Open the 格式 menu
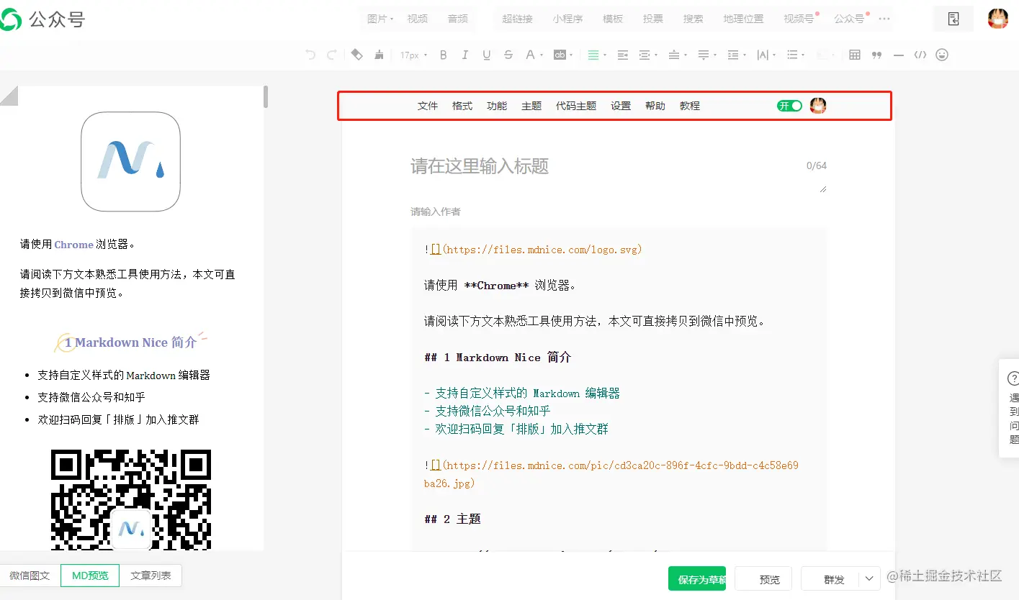Image resolution: width=1019 pixels, height=600 pixels. 462,106
